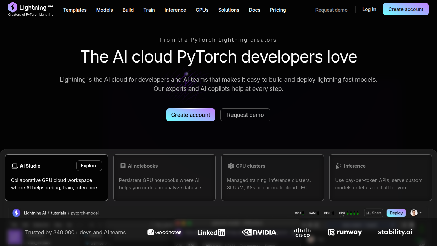
Task: Select the Inference tab card
Action: point(381,178)
